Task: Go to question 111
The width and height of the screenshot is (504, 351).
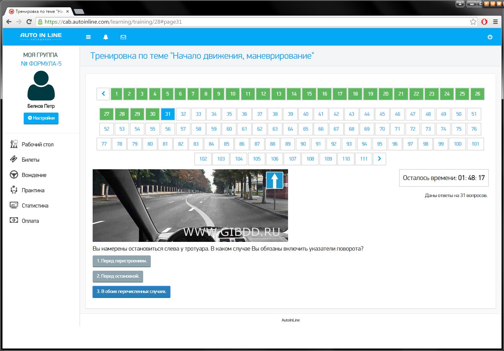Action: click(364, 159)
